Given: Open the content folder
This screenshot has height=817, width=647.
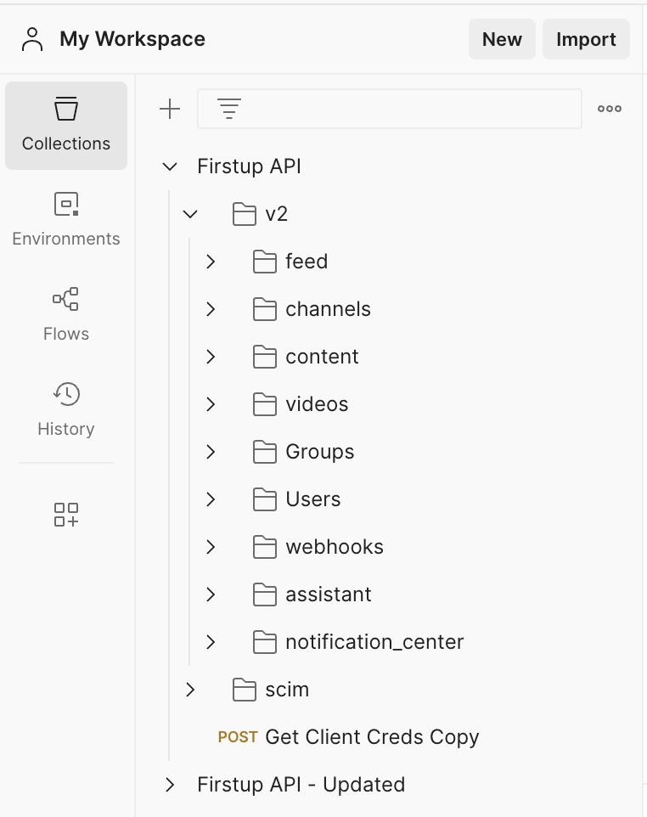Looking at the screenshot, I should (323, 357).
